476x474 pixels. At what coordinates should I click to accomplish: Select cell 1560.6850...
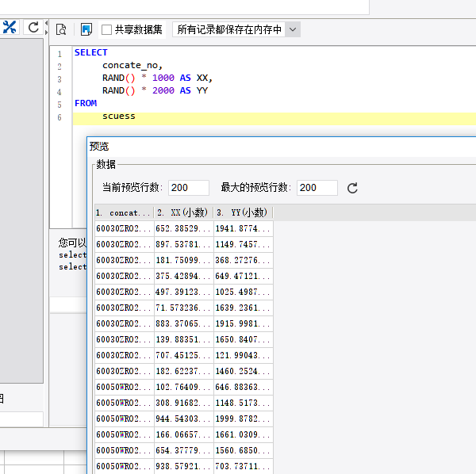[x=244, y=451]
